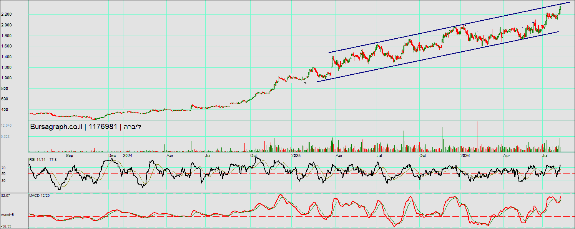The width and height of the screenshot is (575, 229).
Task: Click the 2,000 price axis label
Action: [x=6, y=25]
